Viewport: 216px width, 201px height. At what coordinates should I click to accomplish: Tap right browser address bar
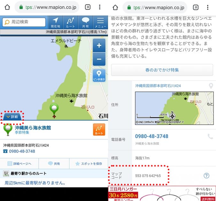155,7
